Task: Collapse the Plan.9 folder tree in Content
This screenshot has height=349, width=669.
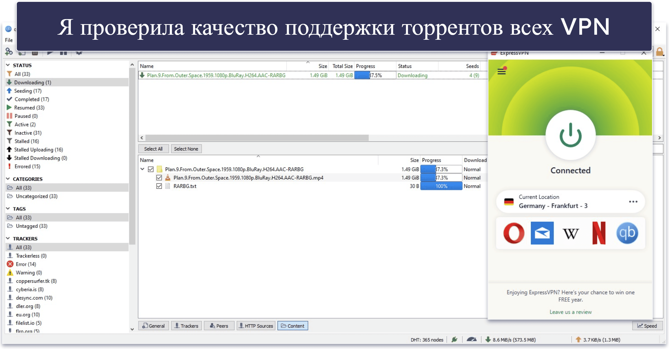Action: click(x=142, y=169)
